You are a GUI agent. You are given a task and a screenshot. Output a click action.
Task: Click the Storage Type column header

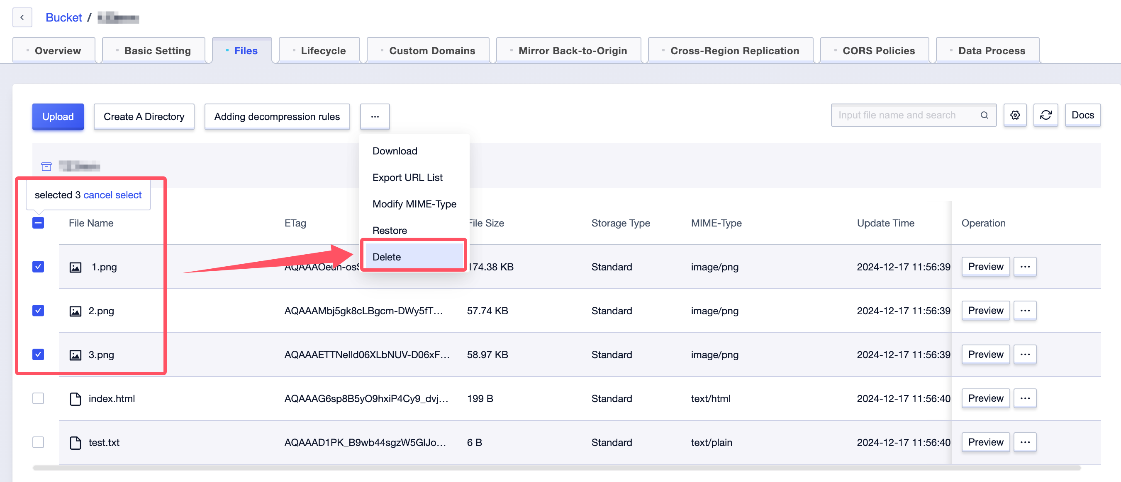pyautogui.click(x=621, y=223)
